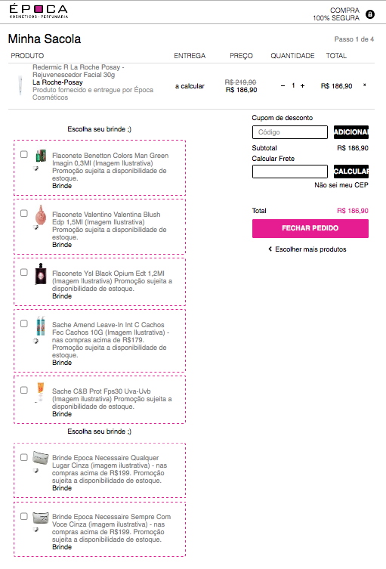Increase quantity with the plus button
The height and width of the screenshot is (569, 386).
tap(303, 85)
